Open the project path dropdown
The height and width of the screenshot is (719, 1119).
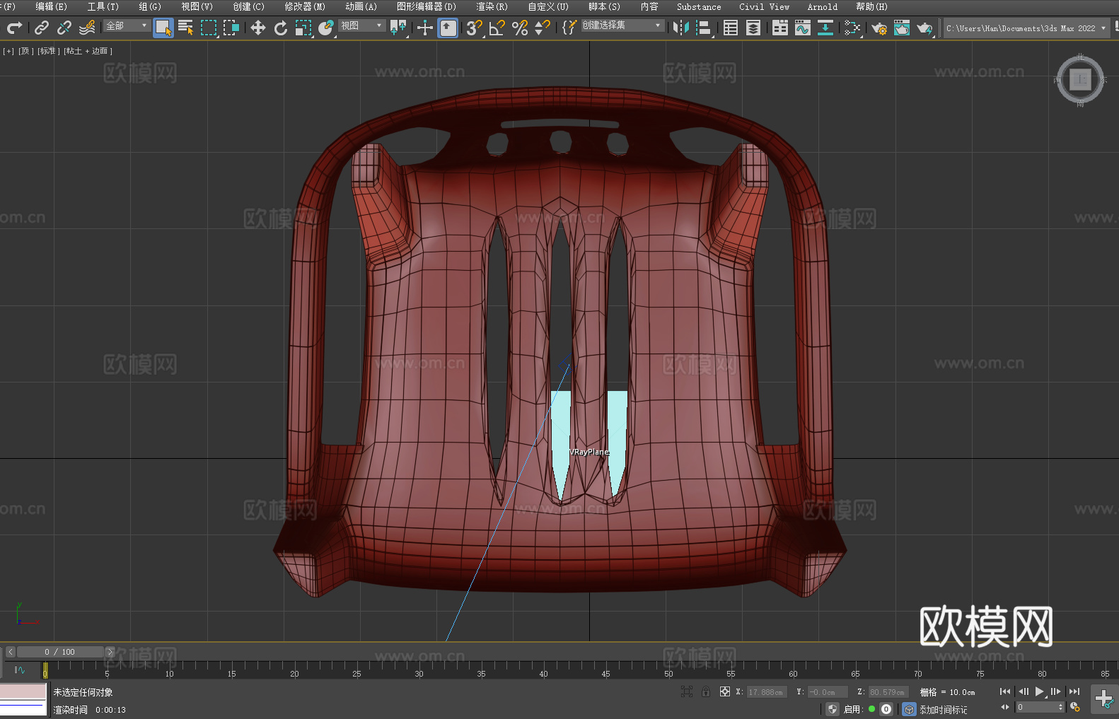click(x=1026, y=28)
